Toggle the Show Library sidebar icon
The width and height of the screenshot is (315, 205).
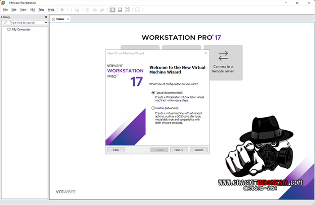coord(112,9)
